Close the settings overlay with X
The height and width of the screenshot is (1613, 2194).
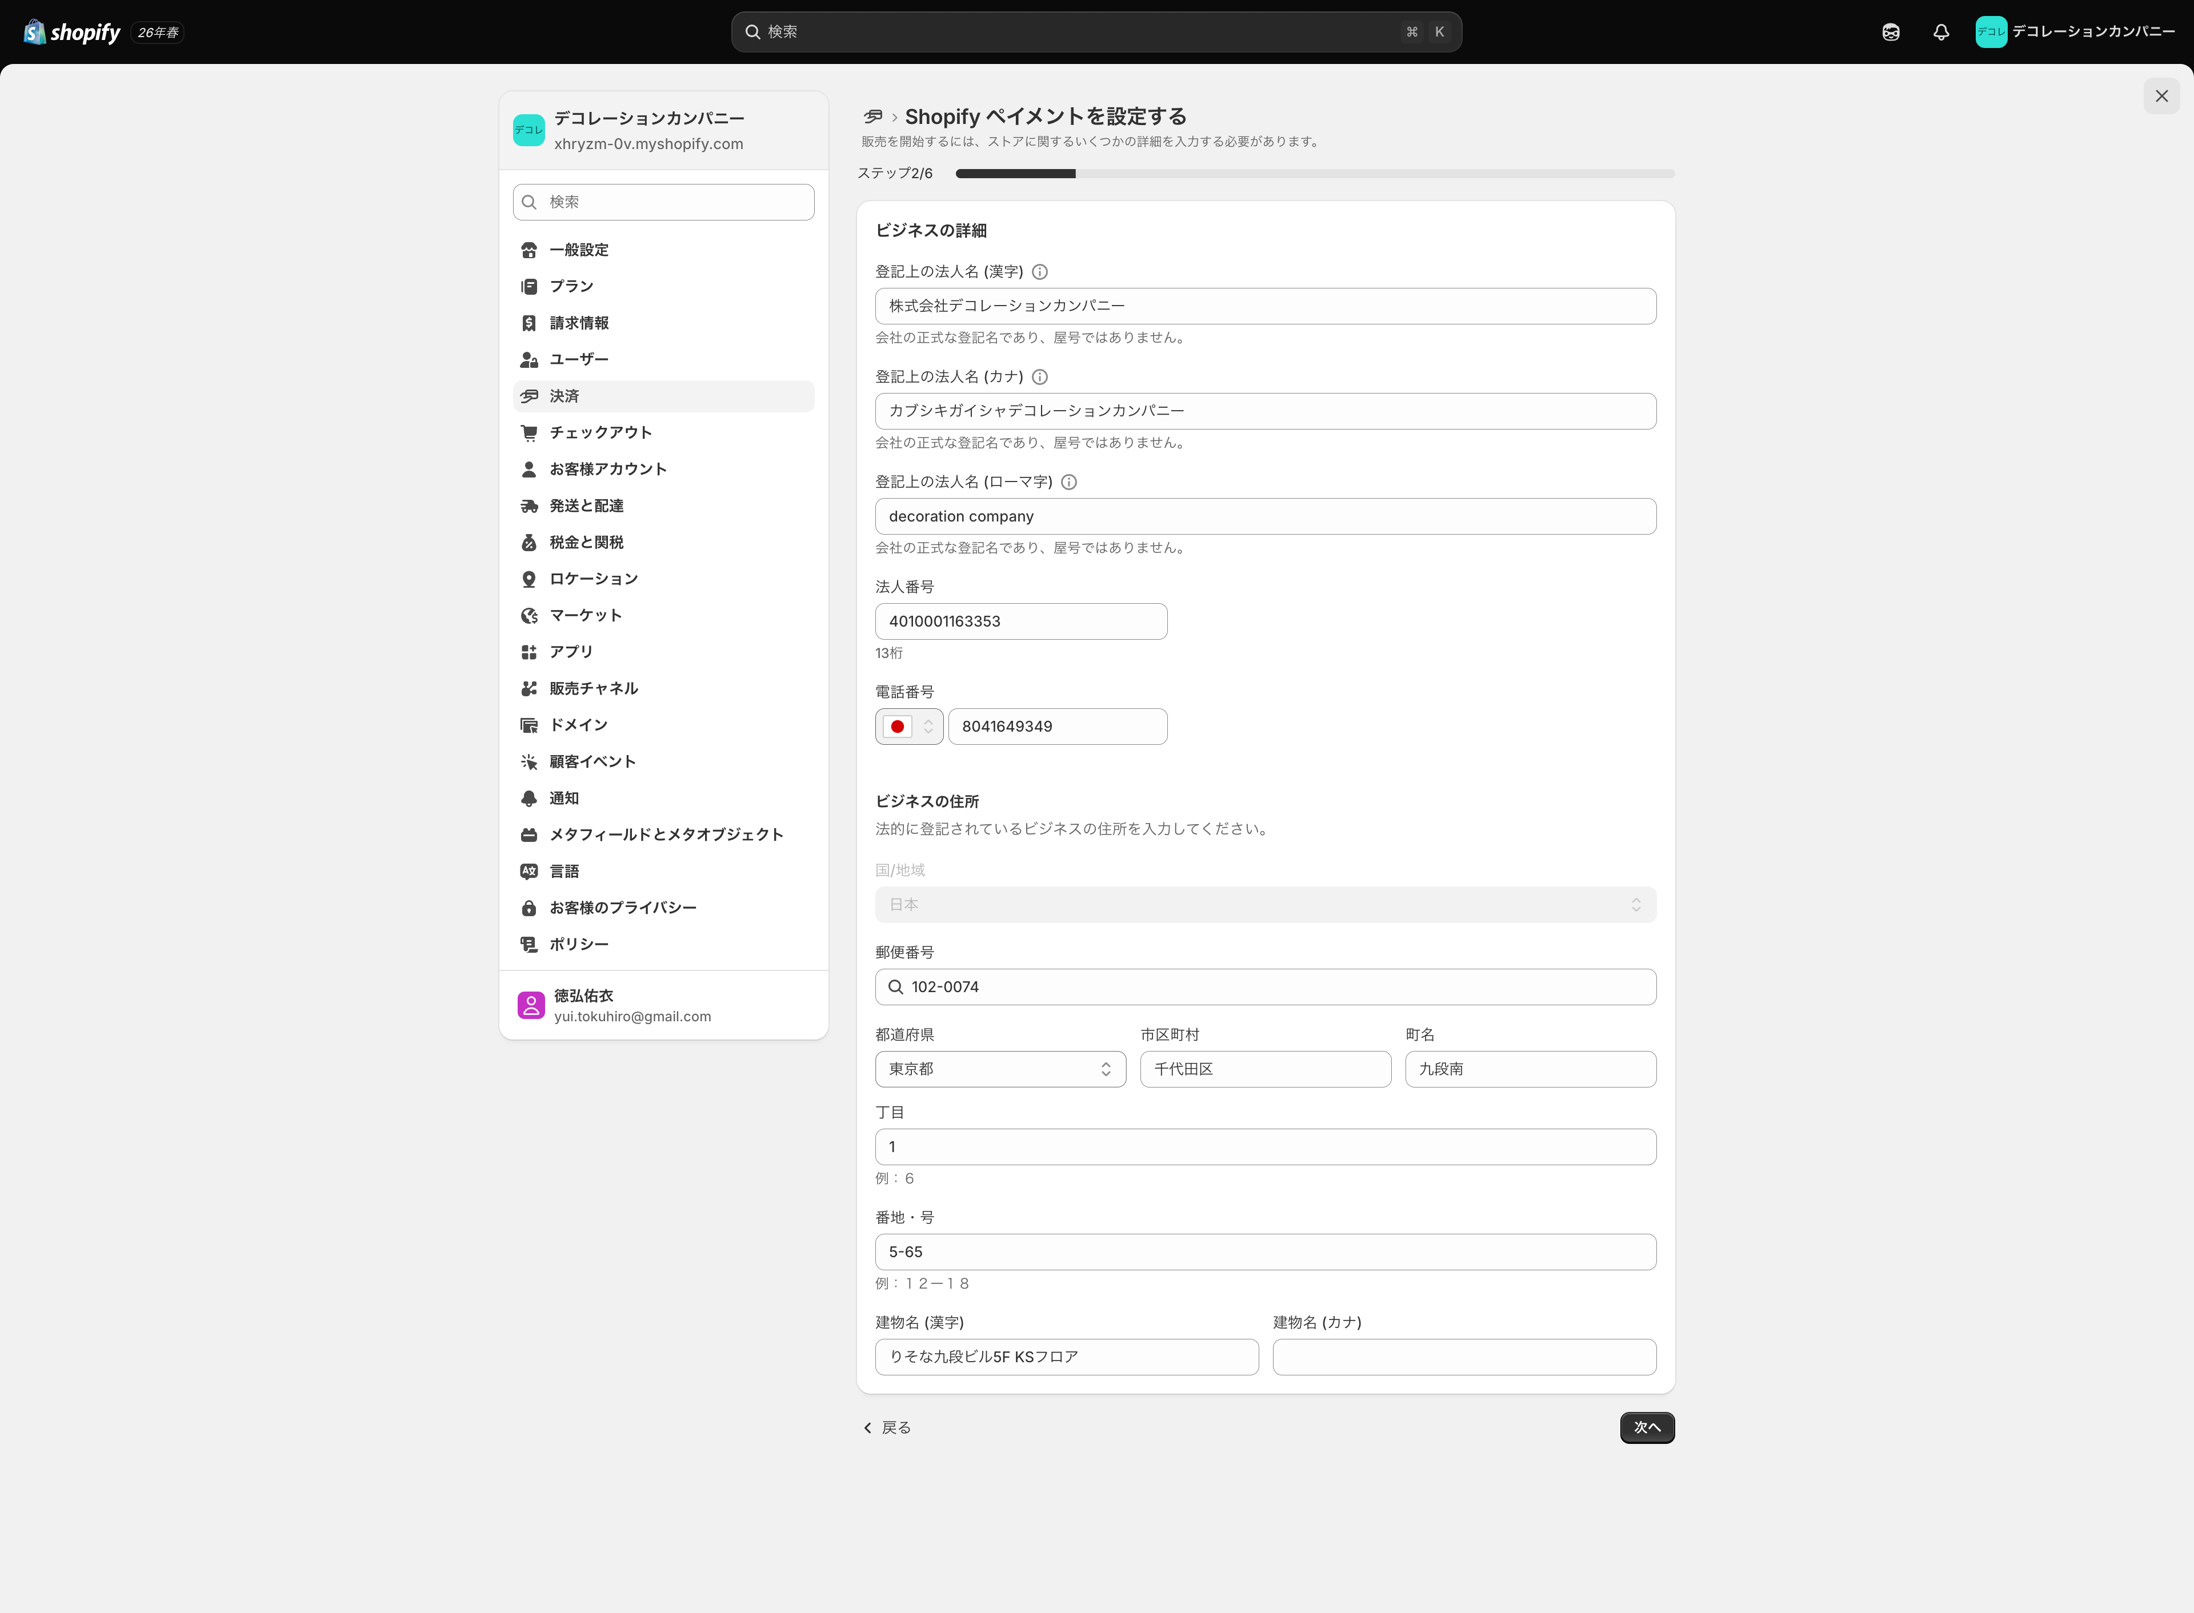2162,96
